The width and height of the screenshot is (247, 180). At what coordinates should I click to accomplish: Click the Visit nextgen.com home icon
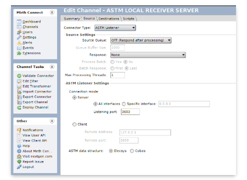pyautogui.click(x=19, y=156)
